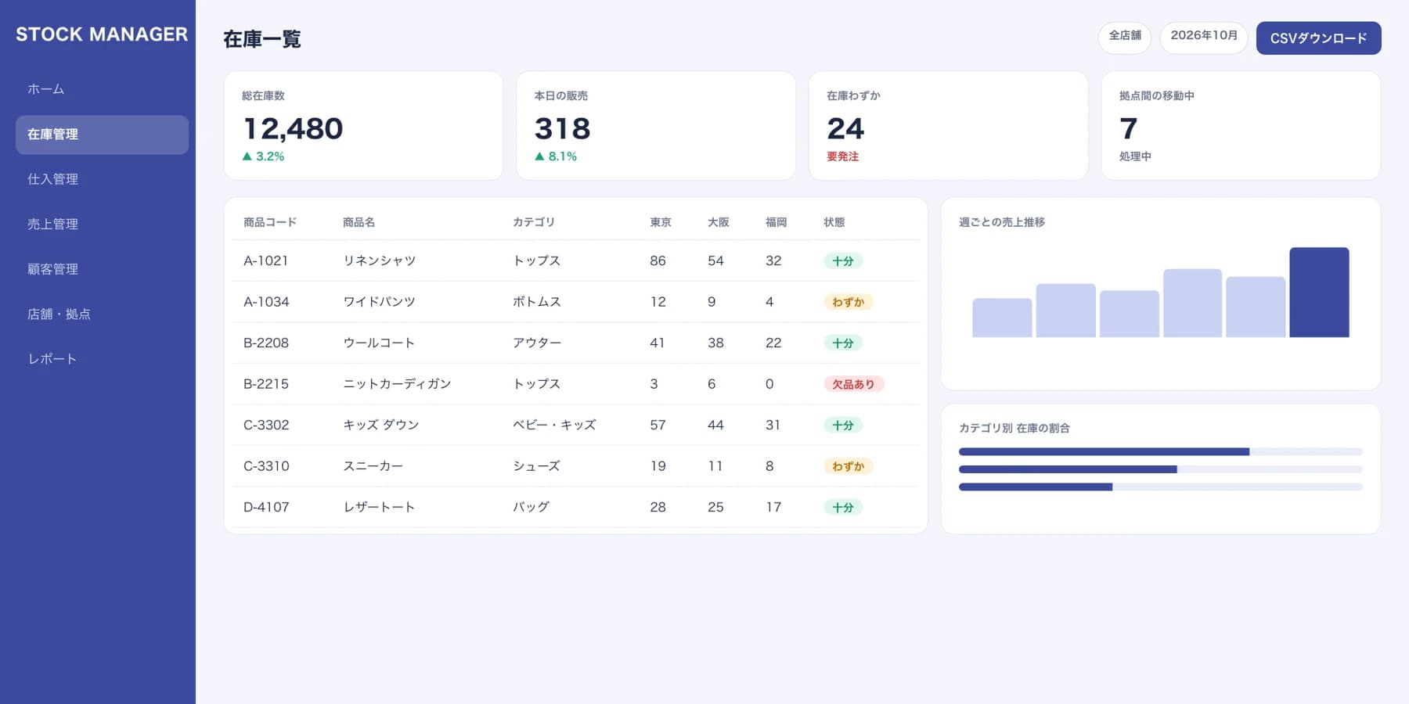The width and height of the screenshot is (1409, 704).
Task: Select product code A-1021
Action: pos(266,260)
